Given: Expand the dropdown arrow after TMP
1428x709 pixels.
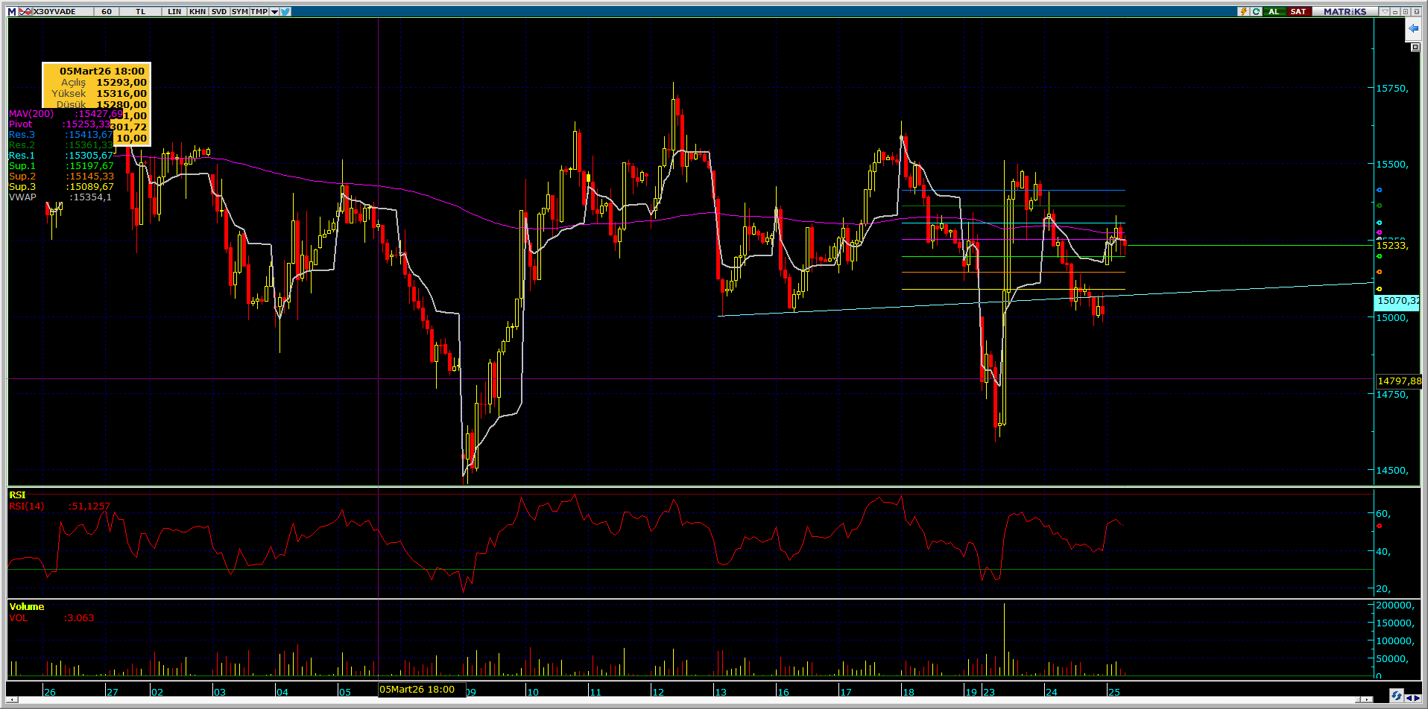Looking at the screenshot, I should [x=274, y=11].
